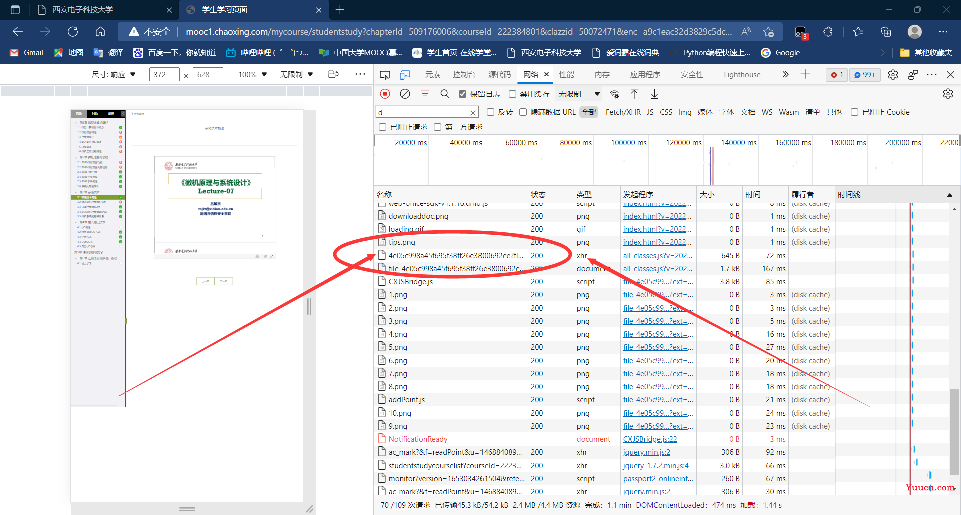Filter requests by Fetch/XHR

pyautogui.click(x=623, y=112)
